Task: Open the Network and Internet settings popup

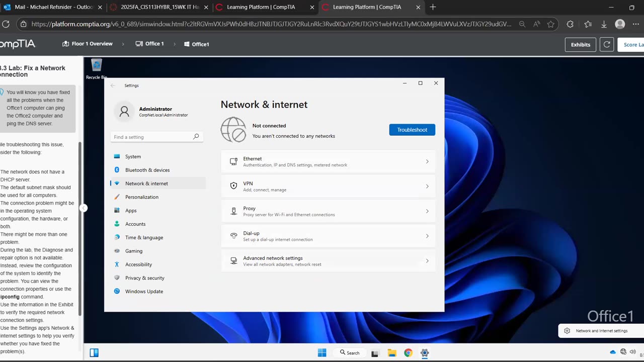Action: (x=601, y=331)
